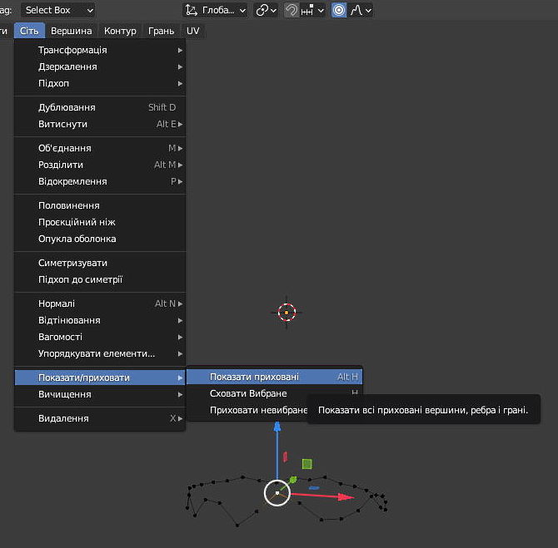
Task: Open the proportional falloff curve dropdown
Action: pos(360,10)
